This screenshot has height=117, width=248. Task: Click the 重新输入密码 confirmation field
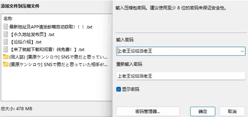click(181, 76)
